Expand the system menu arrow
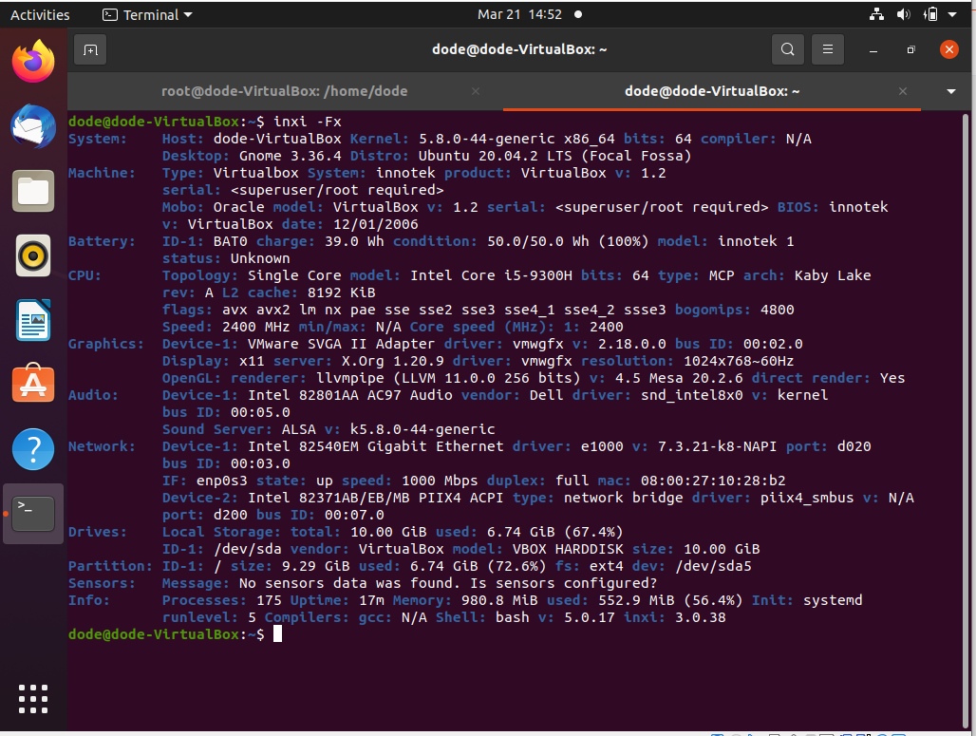 tap(952, 14)
